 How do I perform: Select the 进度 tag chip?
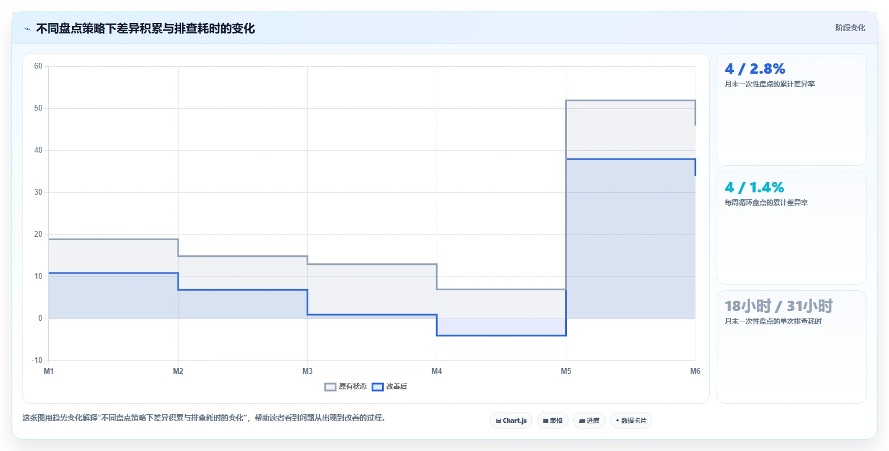589,420
